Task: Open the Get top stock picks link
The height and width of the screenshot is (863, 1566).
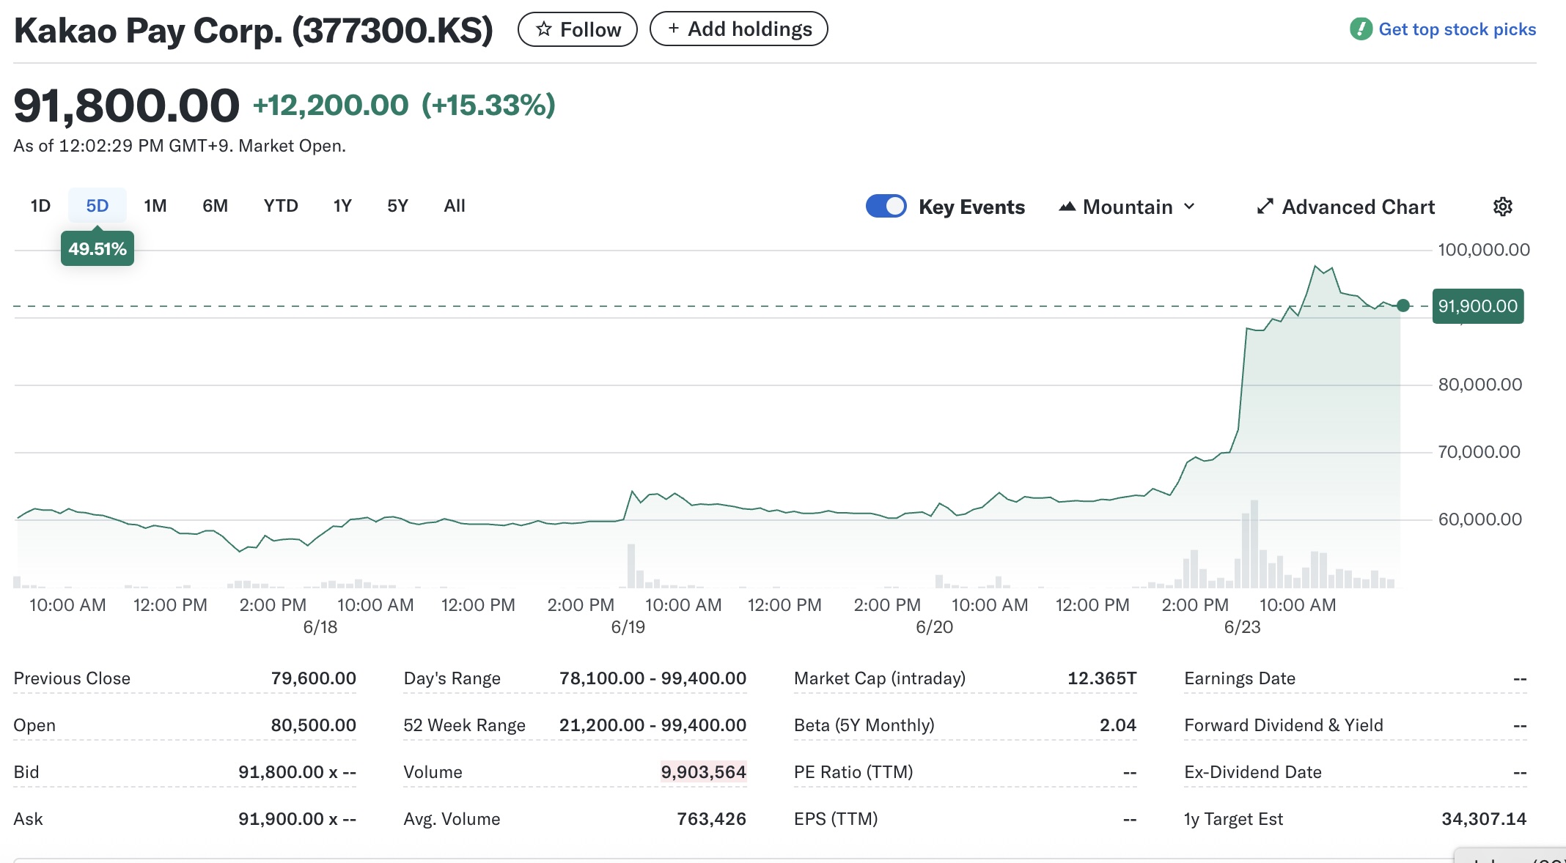Action: coord(1457,29)
